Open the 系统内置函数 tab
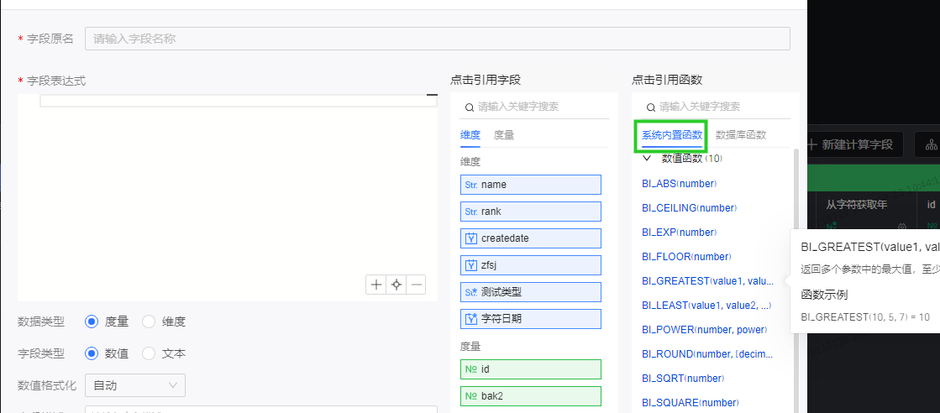 point(672,135)
